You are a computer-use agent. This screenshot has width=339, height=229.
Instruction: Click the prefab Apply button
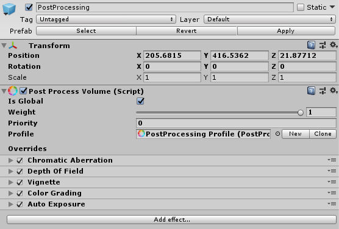click(x=286, y=30)
